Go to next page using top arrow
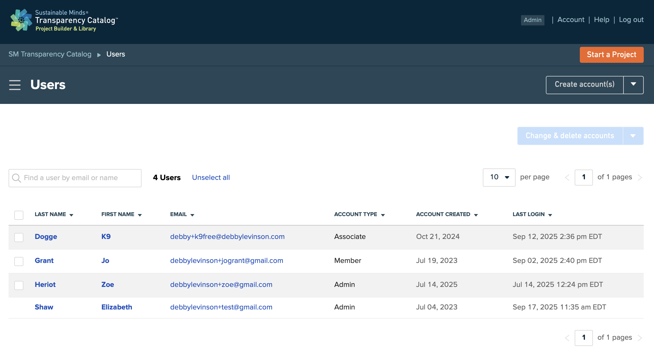The width and height of the screenshot is (654, 350). pos(640,178)
